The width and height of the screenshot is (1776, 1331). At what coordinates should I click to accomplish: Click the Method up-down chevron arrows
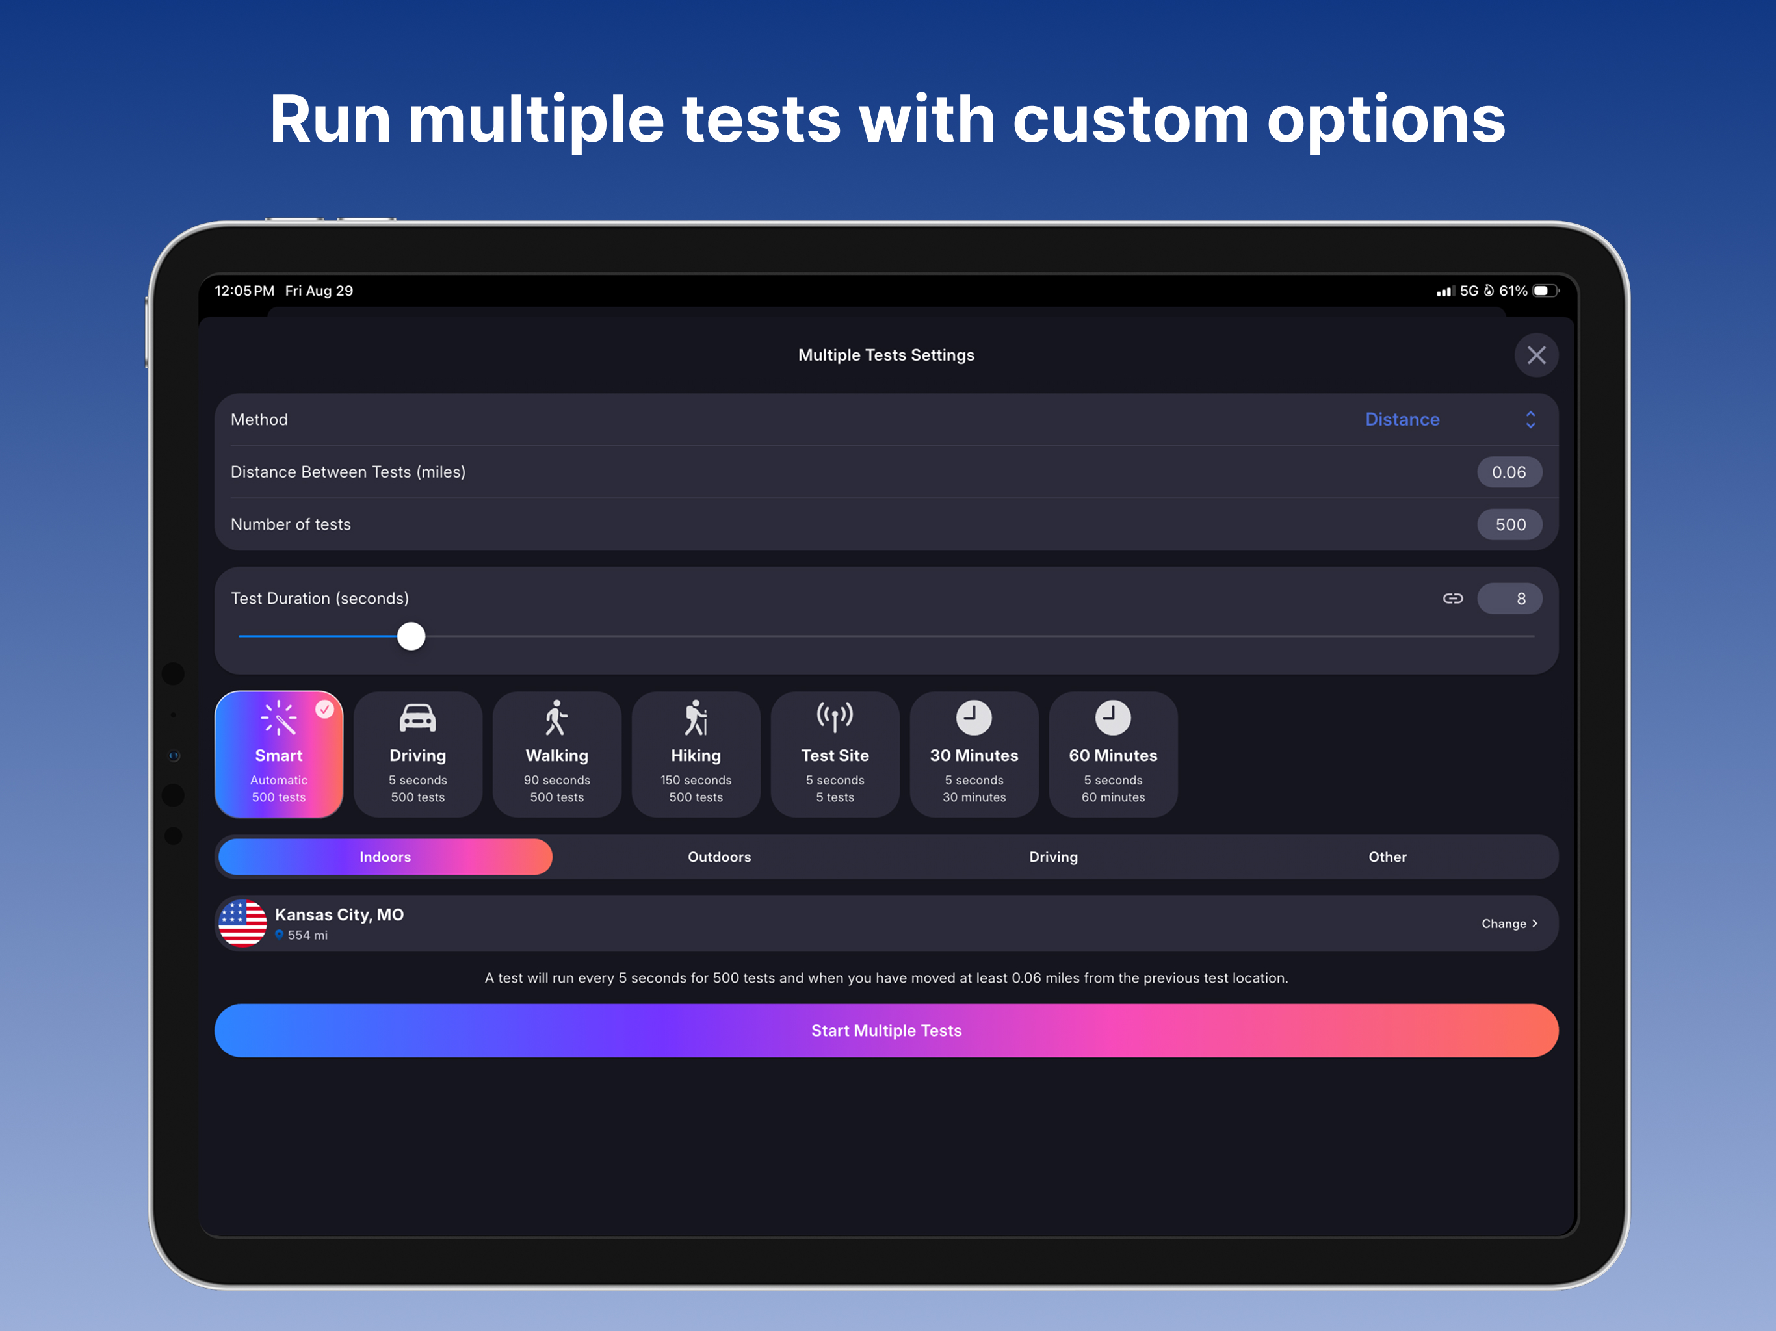(1530, 419)
